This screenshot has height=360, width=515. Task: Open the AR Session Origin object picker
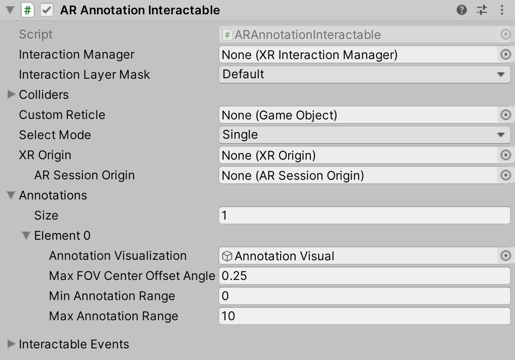tap(505, 175)
